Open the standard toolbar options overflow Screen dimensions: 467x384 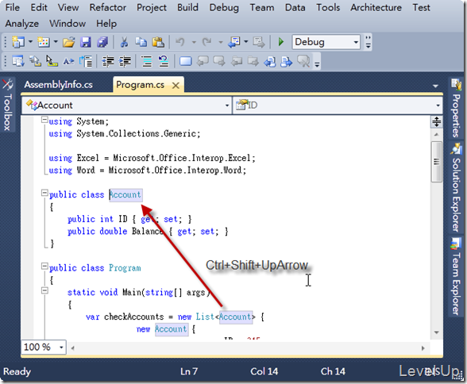(x=369, y=42)
